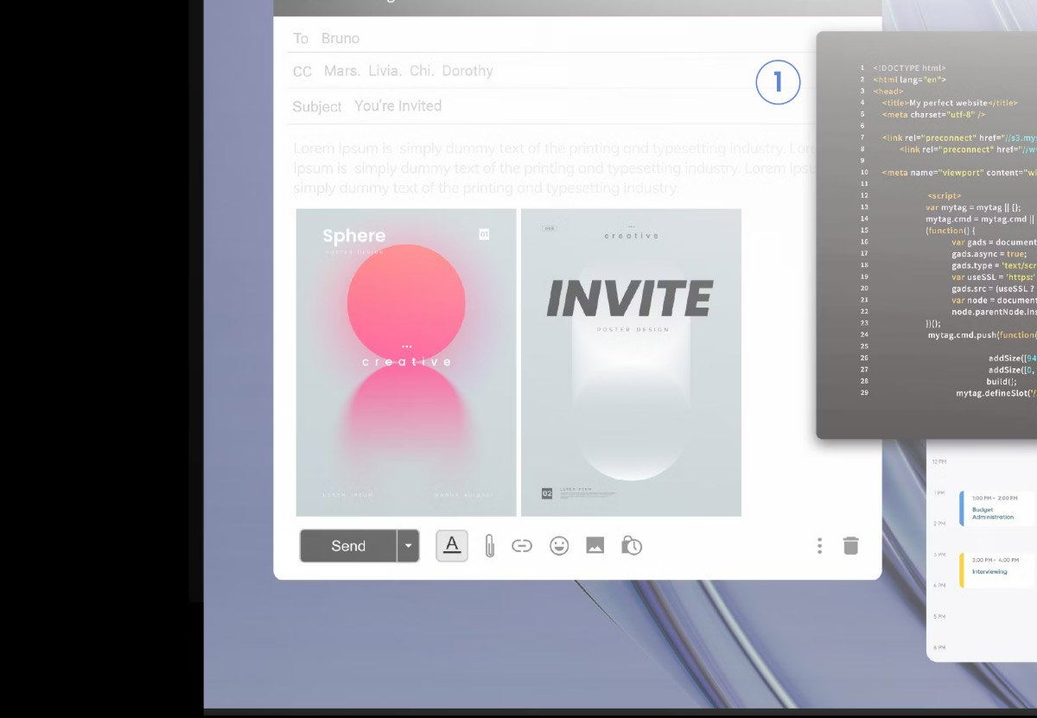
Task: Click the "5 PM" time label in calendar
Action: click(x=939, y=617)
